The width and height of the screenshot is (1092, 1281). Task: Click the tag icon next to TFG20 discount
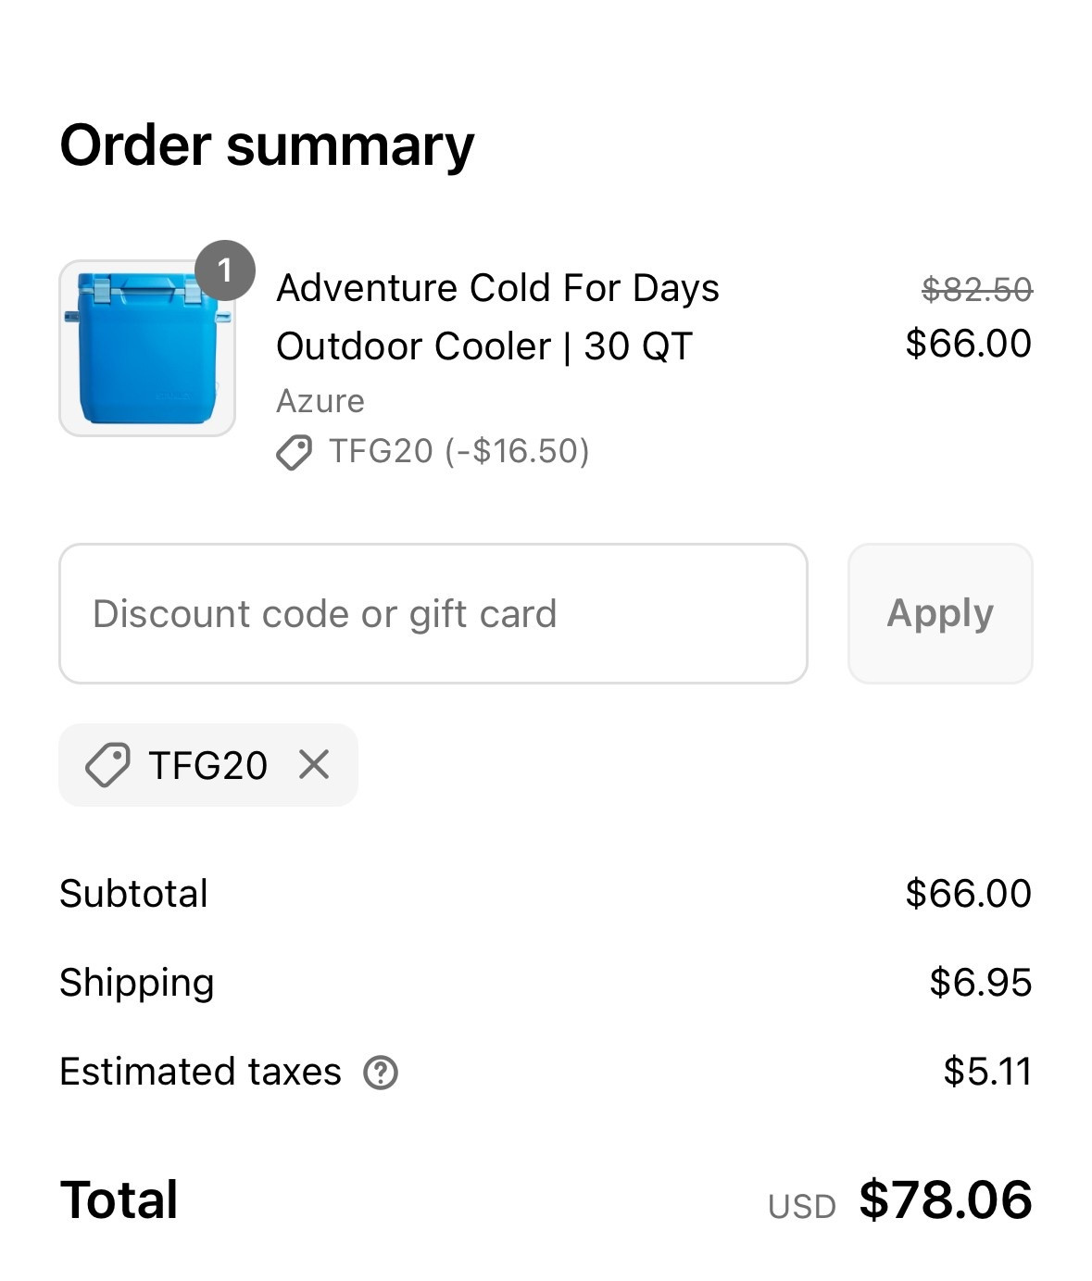pyautogui.click(x=295, y=453)
